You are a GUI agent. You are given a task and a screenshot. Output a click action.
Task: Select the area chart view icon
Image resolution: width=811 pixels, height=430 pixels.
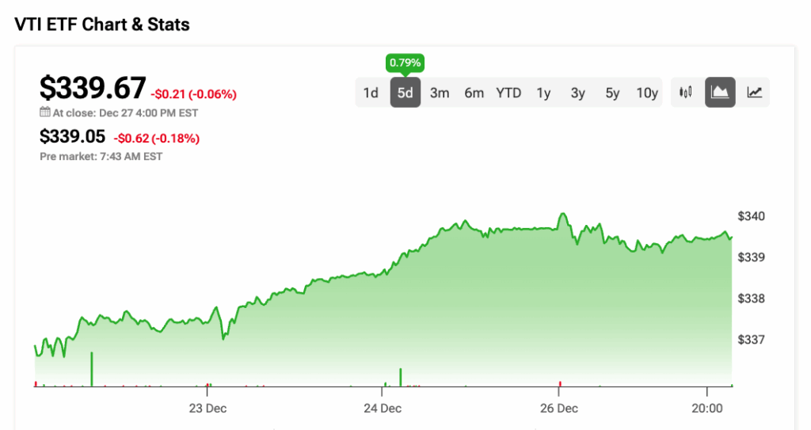pyautogui.click(x=720, y=93)
